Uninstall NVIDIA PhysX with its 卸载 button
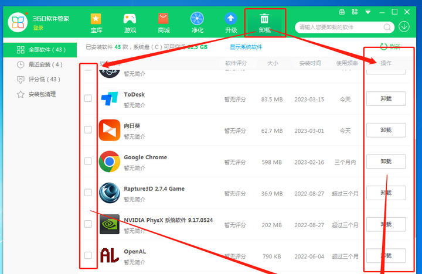The image size is (422, 274). click(386, 224)
